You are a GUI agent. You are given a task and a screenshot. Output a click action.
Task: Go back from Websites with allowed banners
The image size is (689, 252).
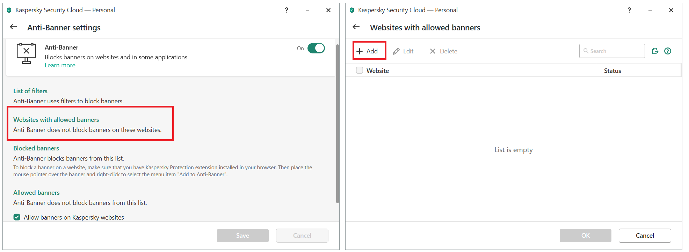coord(356,27)
